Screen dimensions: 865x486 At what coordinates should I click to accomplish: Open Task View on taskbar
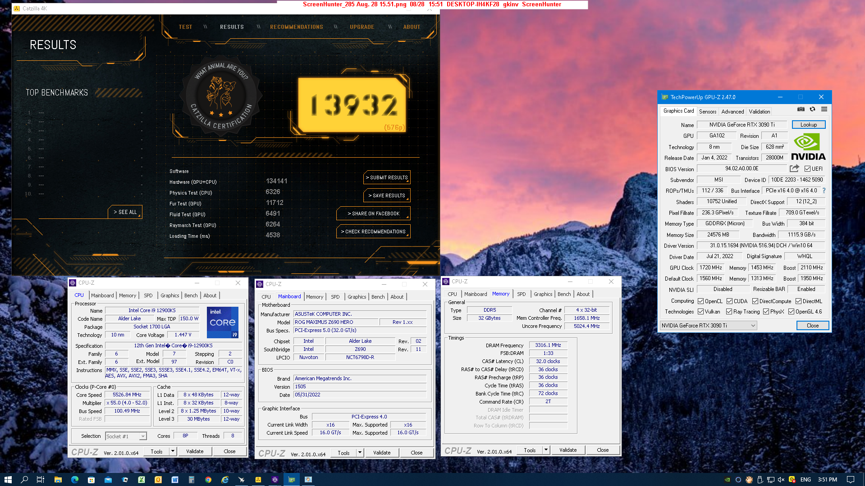pos(41,480)
